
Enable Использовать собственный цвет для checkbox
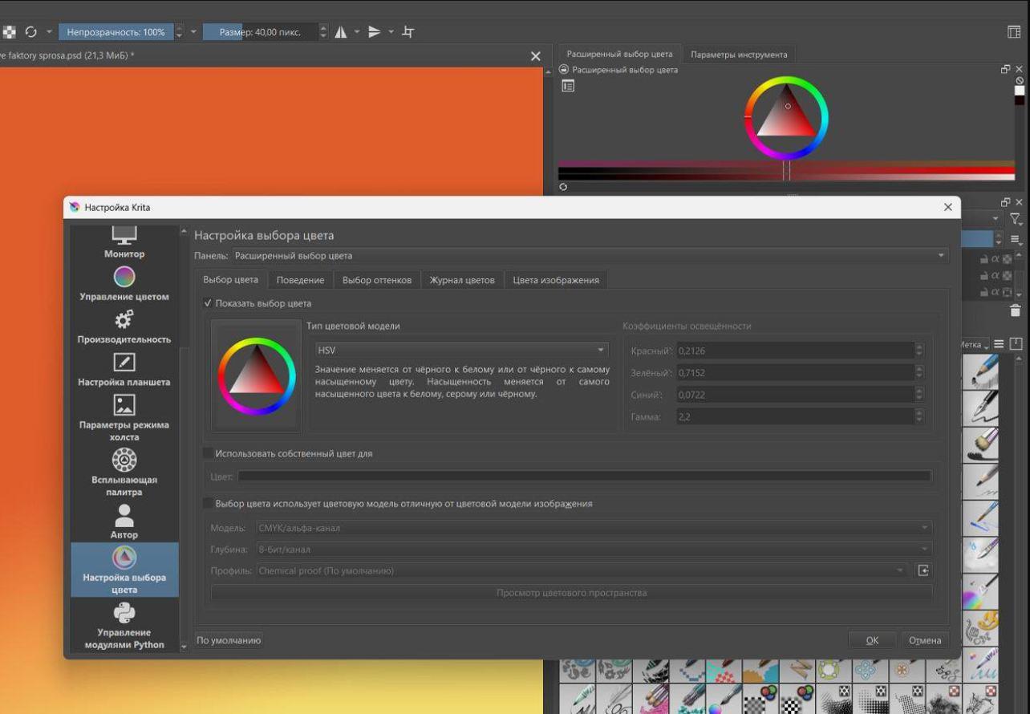click(208, 453)
